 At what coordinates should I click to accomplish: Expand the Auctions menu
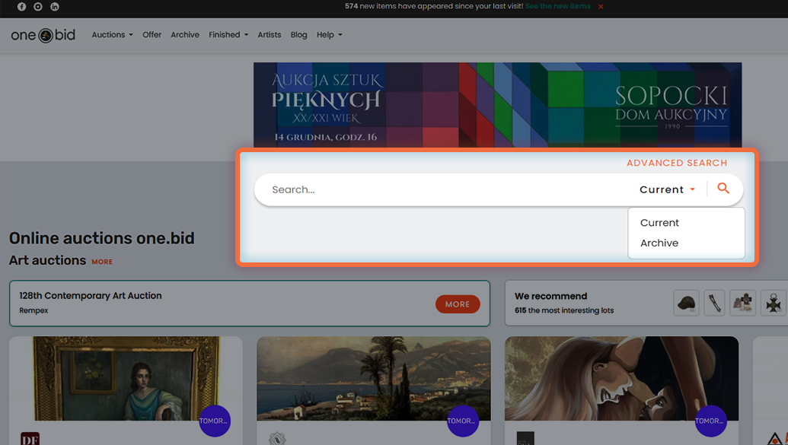point(112,35)
